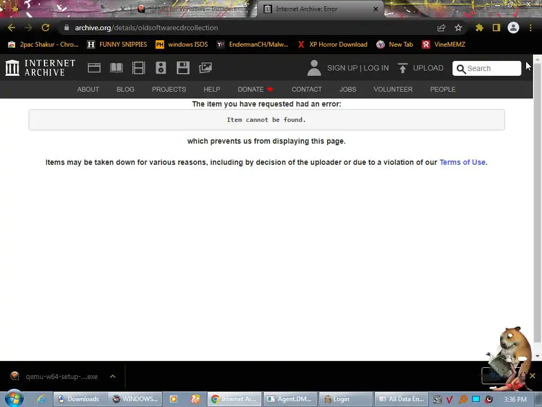This screenshot has width=542, height=407.
Task: Switch to QEMU for Windows tab
Action: point(192,9)
